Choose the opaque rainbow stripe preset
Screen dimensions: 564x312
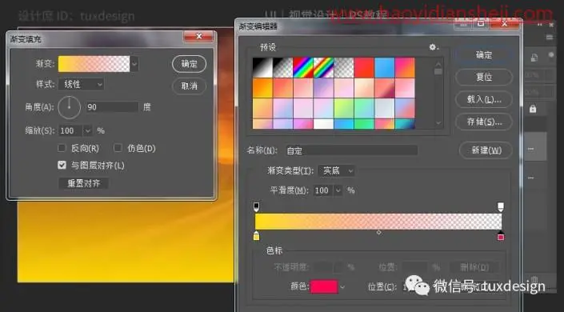point(303,67)
